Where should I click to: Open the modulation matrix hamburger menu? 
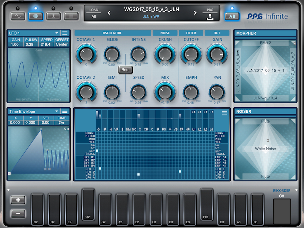(224, 113)
